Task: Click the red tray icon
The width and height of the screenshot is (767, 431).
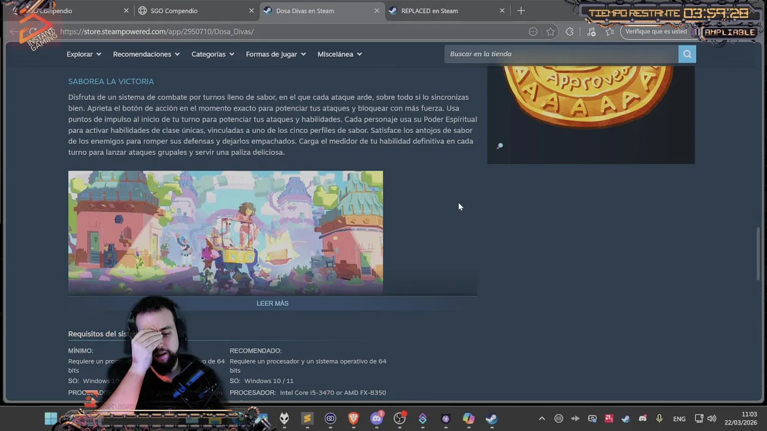Action: [x=609, y=418]
